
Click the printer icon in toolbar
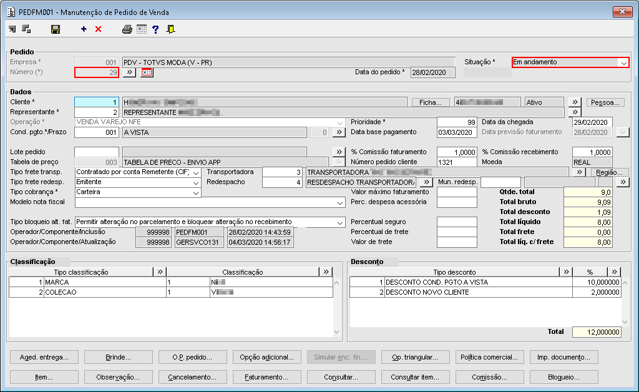(x=127, y=29)
